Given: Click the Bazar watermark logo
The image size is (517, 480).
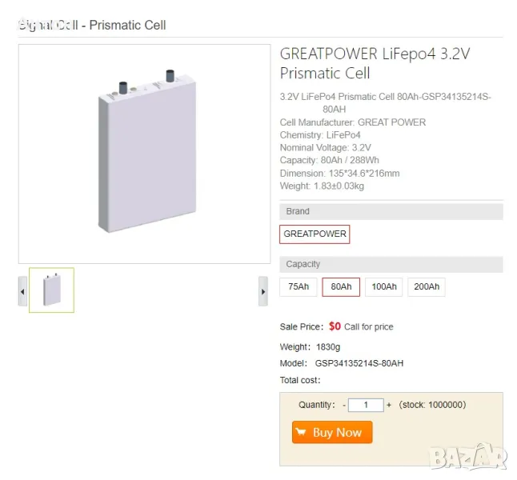Looking at the screenshot, I should pos(468,456).
